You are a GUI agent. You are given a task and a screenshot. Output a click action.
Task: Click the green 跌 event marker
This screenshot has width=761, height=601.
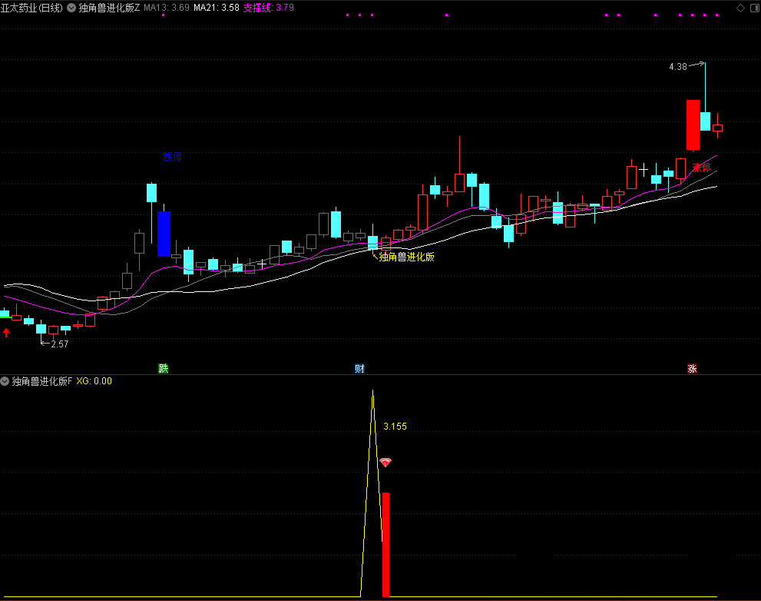pos(163,368)
